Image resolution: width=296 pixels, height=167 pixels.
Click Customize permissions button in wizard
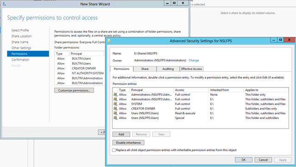74,90
